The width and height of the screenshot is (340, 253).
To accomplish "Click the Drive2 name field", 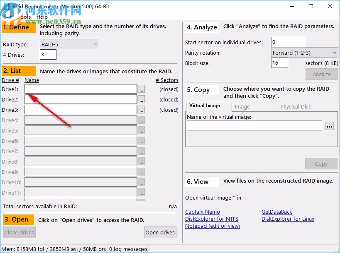I will pyautogui.click(x=81, y=99).
